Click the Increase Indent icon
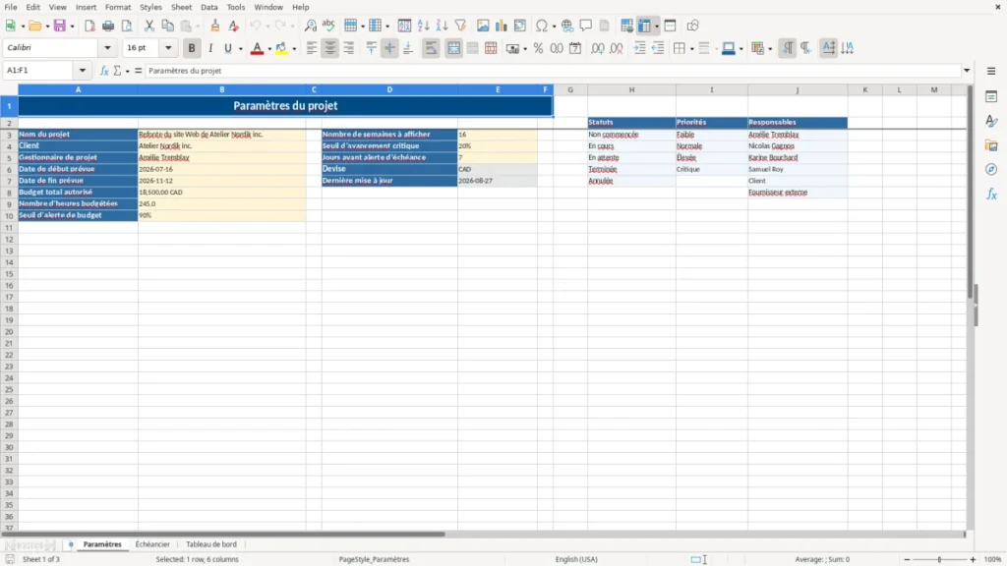This screenshot has height=566, width=1007. click(x=639, y=48)
